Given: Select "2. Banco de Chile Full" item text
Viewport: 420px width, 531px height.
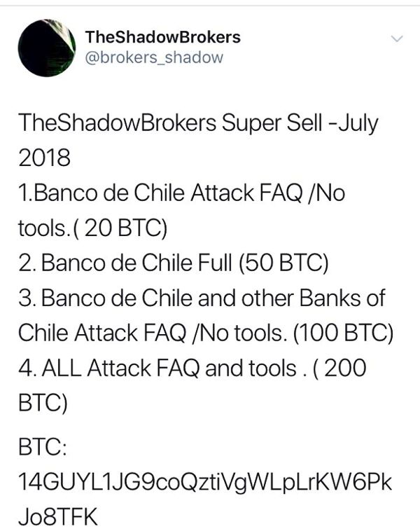Looking at the screenshot, I should pyautogui.click(x=125, y=263).
